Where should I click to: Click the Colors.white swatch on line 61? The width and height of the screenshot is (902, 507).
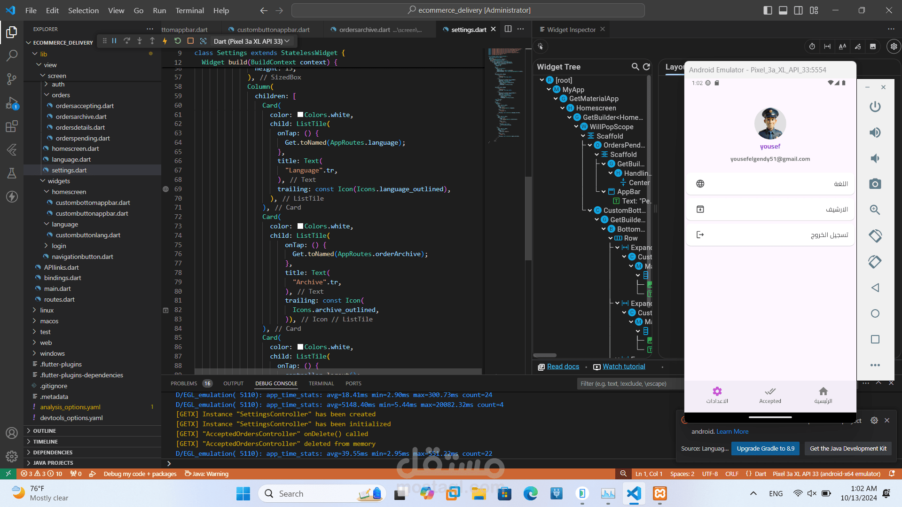(300, 115)
